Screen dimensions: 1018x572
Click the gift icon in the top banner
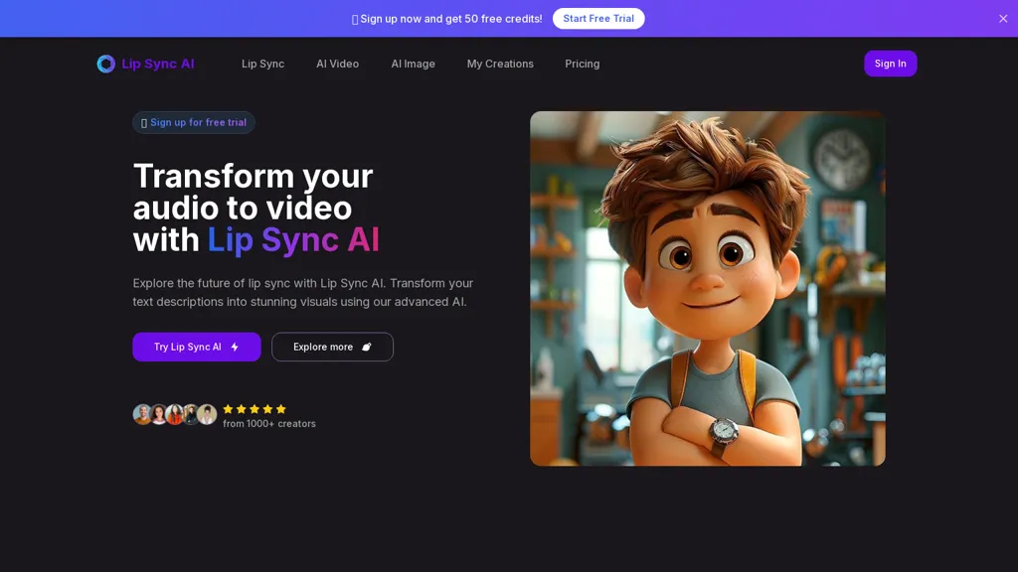pyautogui.click(x=355, y=19)
